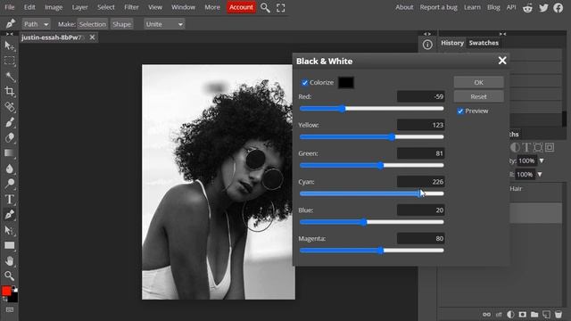Open the opacity 100% dropdown arrow
Image resolution: width=571 pixels, height=321 pixels.
(542, 160)
